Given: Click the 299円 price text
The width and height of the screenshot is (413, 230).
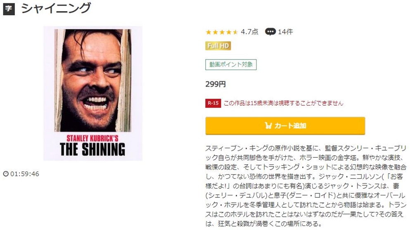Looking at the screenshot, I should [216, 84].
